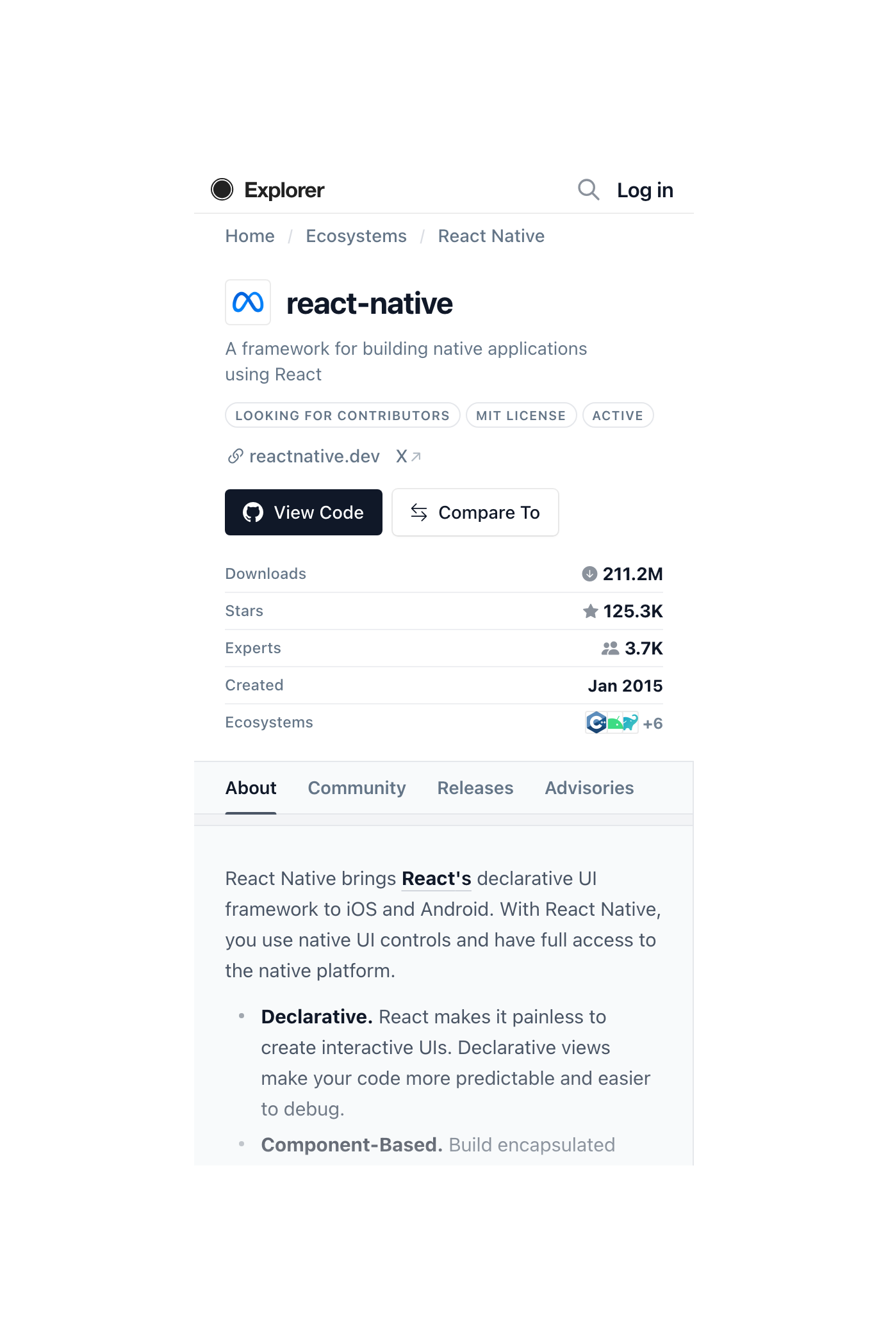This screenshot has height=1332, width=888.
Task: Expand the +6 more ecosystems
Action: pyautogui.click(x=653, y=724)
